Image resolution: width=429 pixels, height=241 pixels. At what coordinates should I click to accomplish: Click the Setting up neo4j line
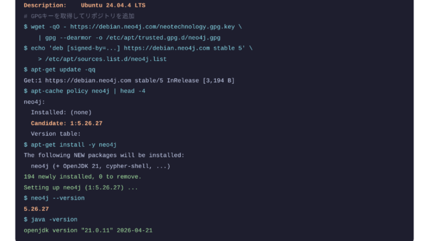pyautogui.click(x=80, y=187)
